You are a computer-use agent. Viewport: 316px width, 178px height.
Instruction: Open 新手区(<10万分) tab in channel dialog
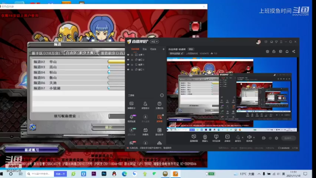(46, 53)
